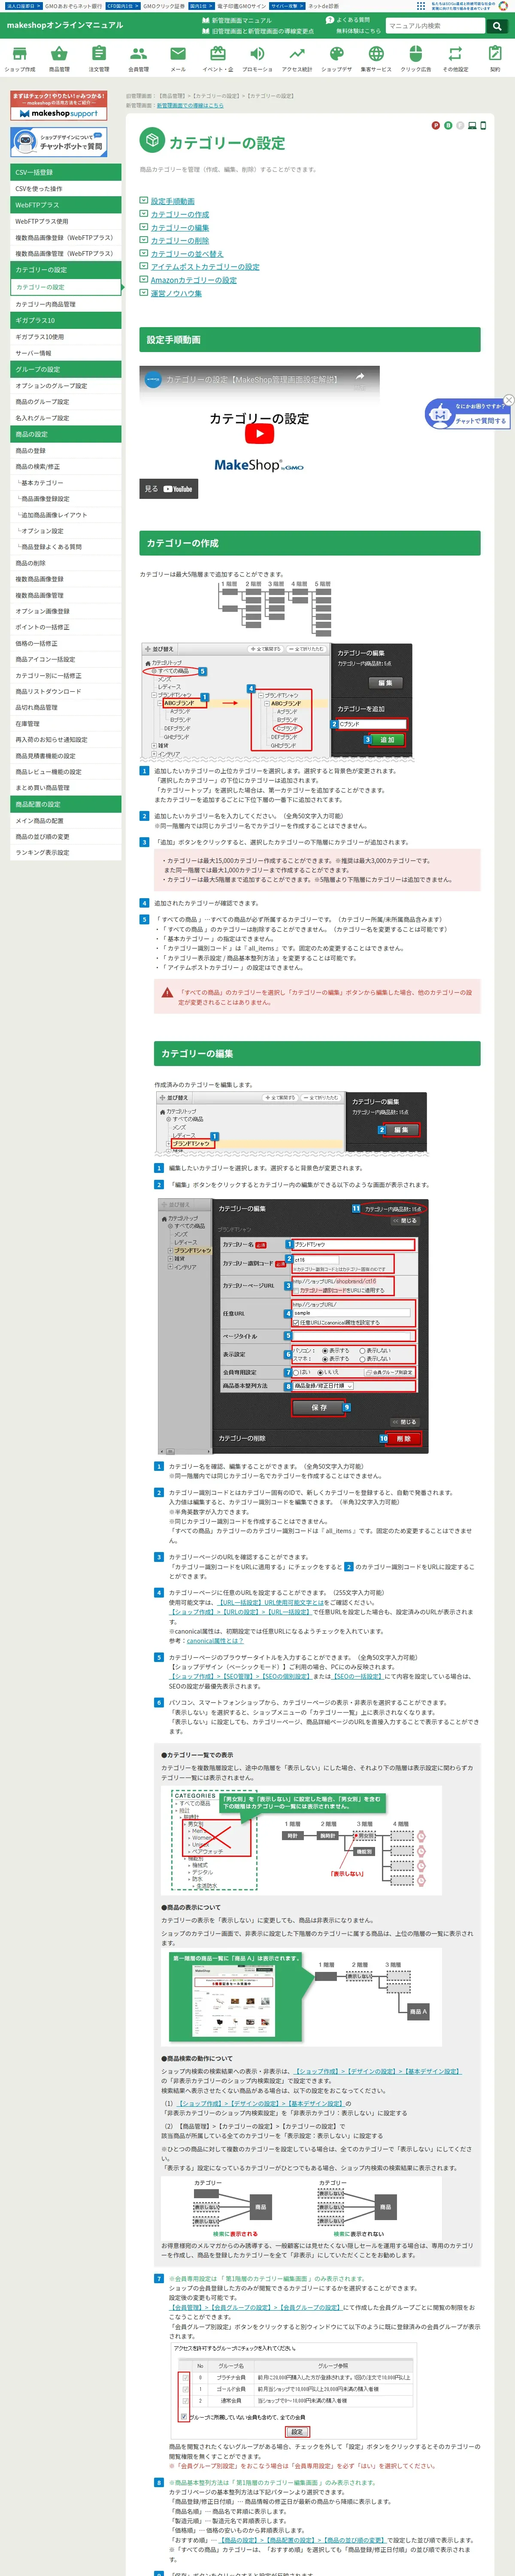This screenshot has width=515, height=2576.
Task: Select サーバー情報 in sidebar
Action: pyautogui.click(x=66, y=353)
